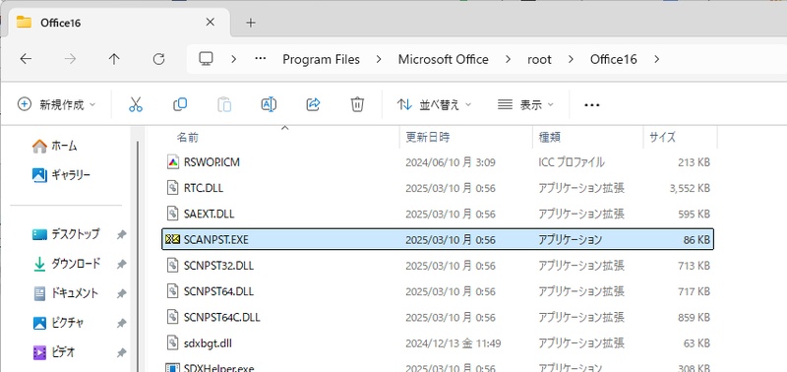Screen dimensions: 787x372
Task: Add a new Explorer tab
Action: (251, 23)
